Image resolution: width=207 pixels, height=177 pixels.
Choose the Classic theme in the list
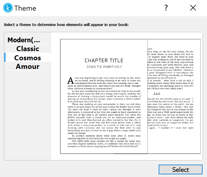(28, 49)
